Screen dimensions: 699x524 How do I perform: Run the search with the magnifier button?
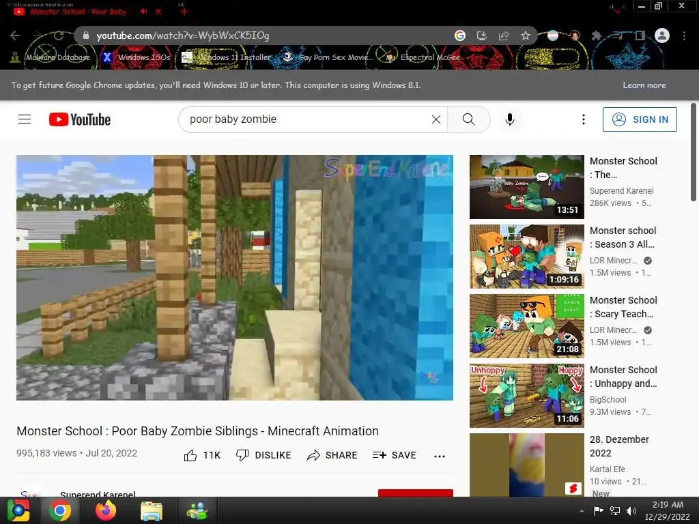pos(468,119)
